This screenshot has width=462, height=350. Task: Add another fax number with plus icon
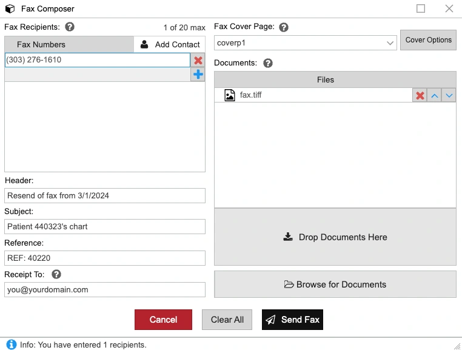pos(198,75)
